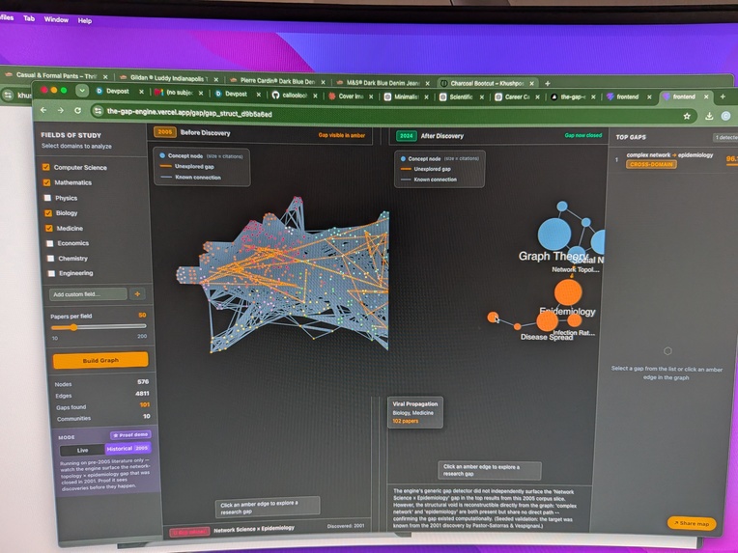Click the Add custom field input
Screen dimensions: 738x553
pos(88,294)
